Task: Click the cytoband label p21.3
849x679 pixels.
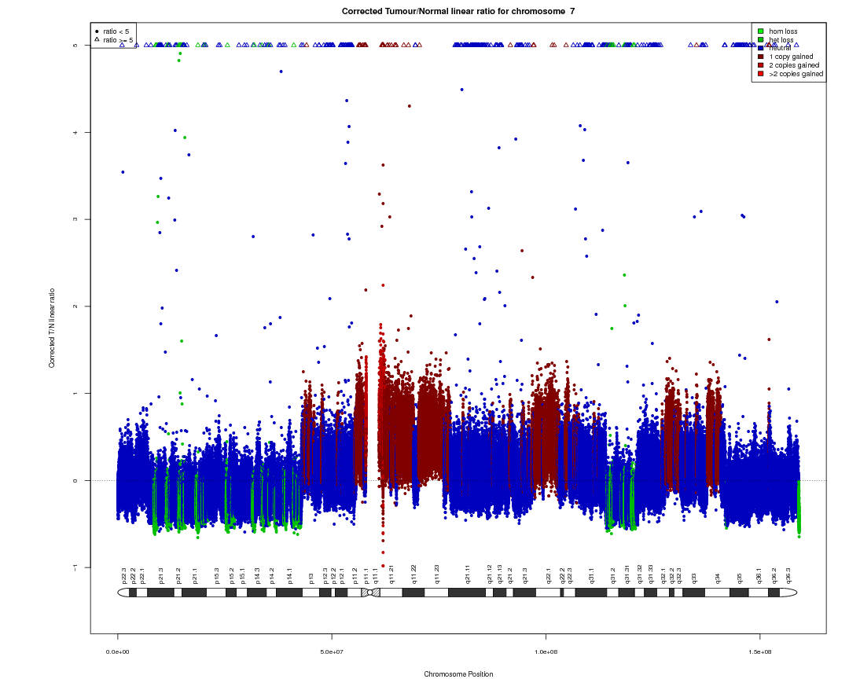Action: point(161,575)
